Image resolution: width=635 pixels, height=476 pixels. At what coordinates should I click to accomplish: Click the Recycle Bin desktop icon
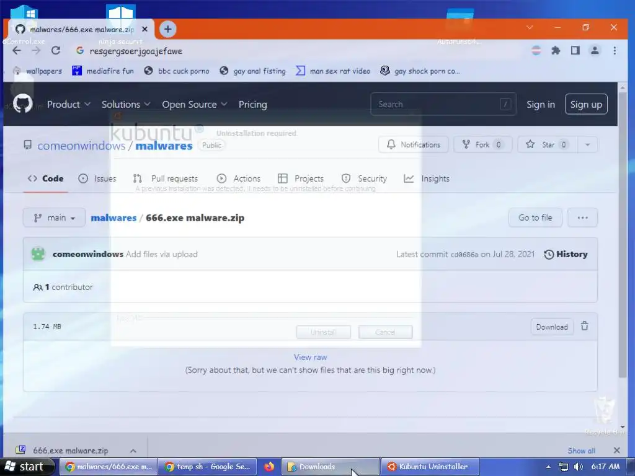coord(604,416)
